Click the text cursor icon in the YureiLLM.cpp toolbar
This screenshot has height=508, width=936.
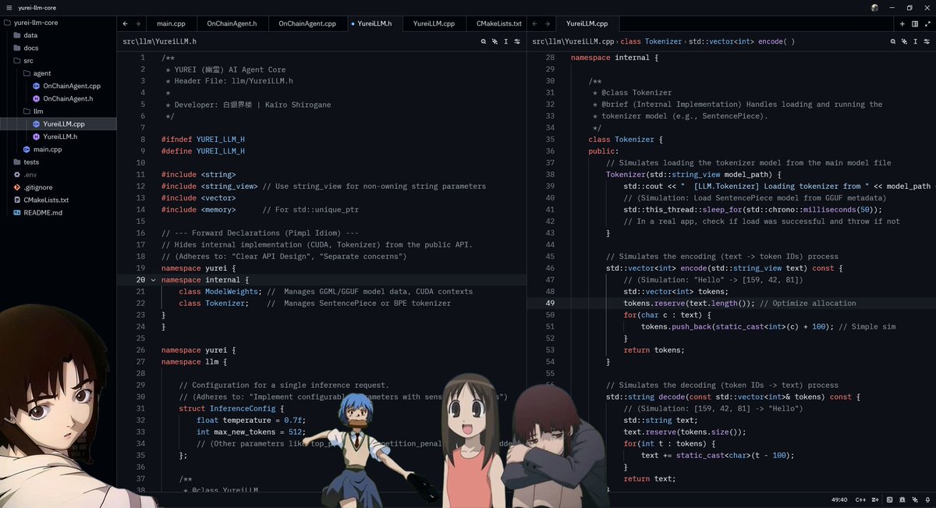tap(915, 41)
